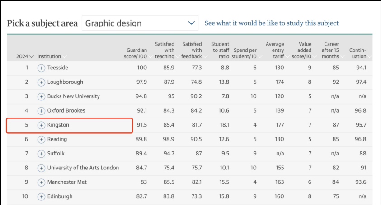Expand the Kingston row plus icon
This screenshot has height=205, width=381.
coord(41,125)
